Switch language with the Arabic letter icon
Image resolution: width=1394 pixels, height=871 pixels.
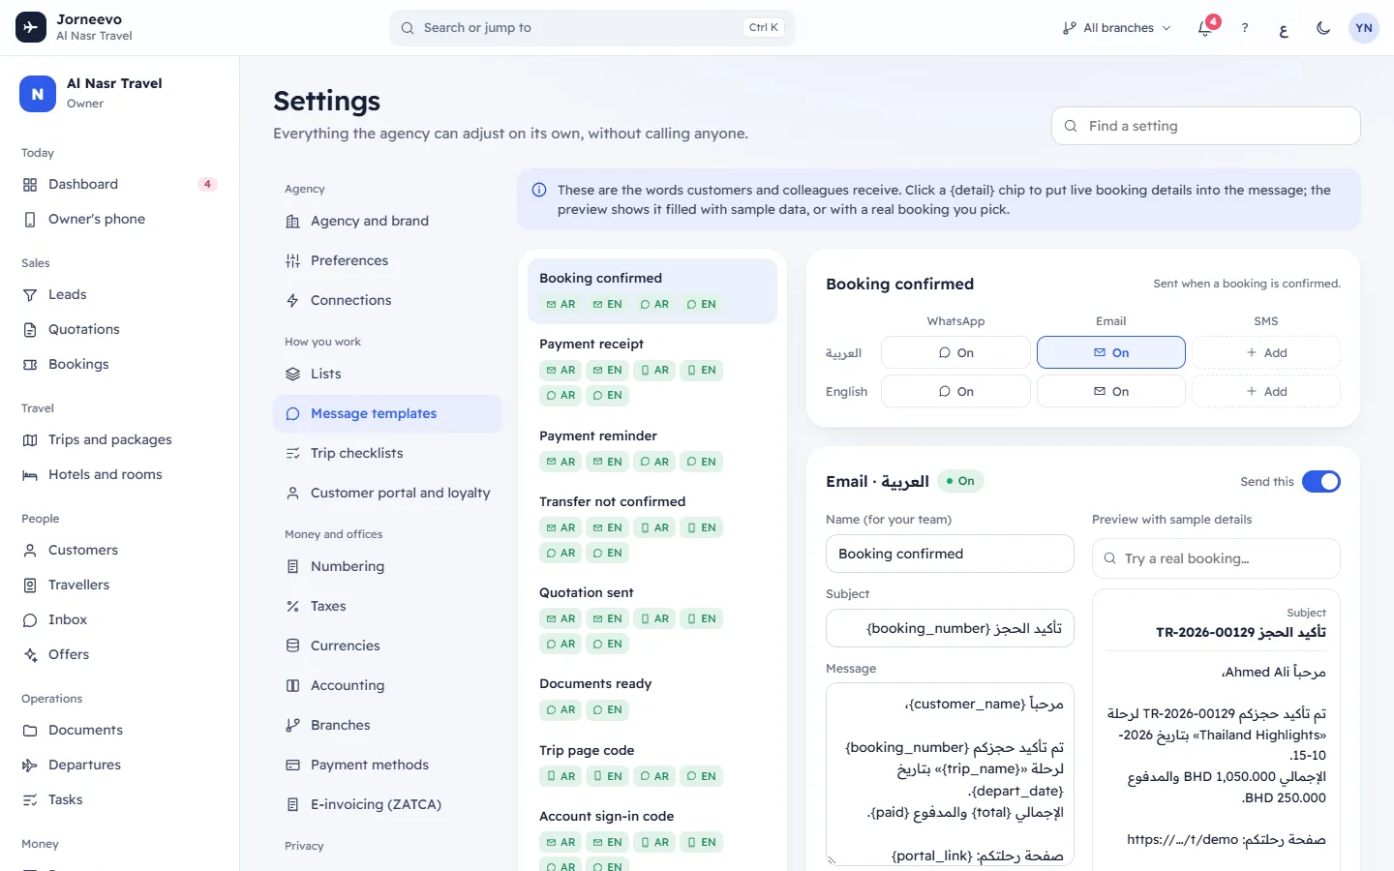point(1284,28)
